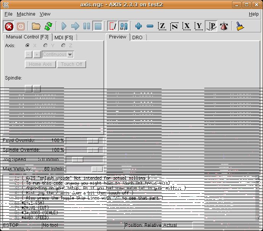This screenshot has height=231, width=263.
Task: Toggle machine power button
Action: click(21, 26)
